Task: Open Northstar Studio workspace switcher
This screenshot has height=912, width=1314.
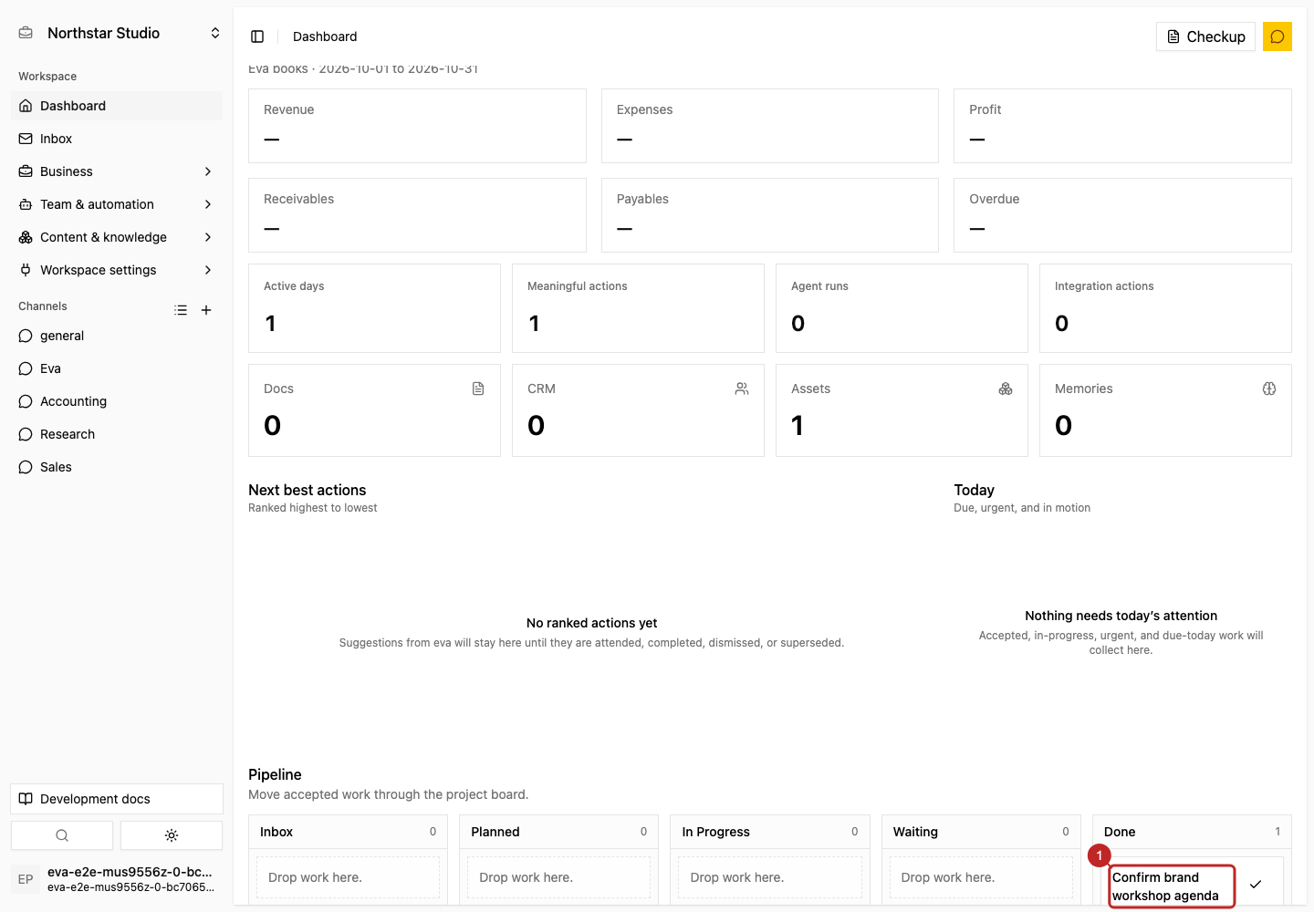Action: tap(119, 33)
